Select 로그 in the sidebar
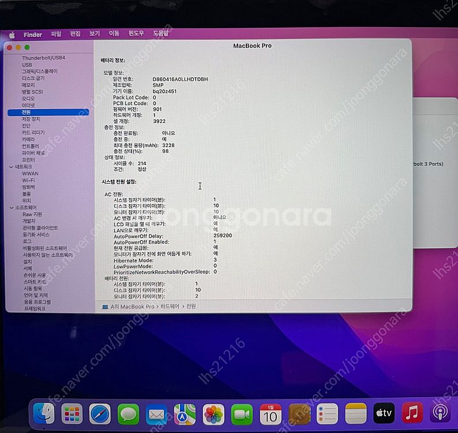The height and width of the screenshot is (433, 458). coord(27,241)
